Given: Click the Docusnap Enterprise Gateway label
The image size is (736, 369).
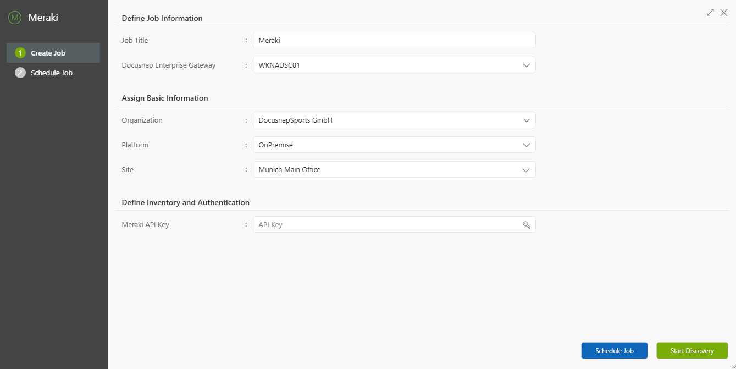Looking at the screenshot, I should (x=169, y=65).
